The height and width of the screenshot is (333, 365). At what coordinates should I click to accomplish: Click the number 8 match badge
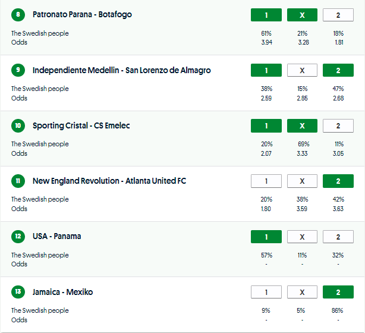[x=18, y=15]
